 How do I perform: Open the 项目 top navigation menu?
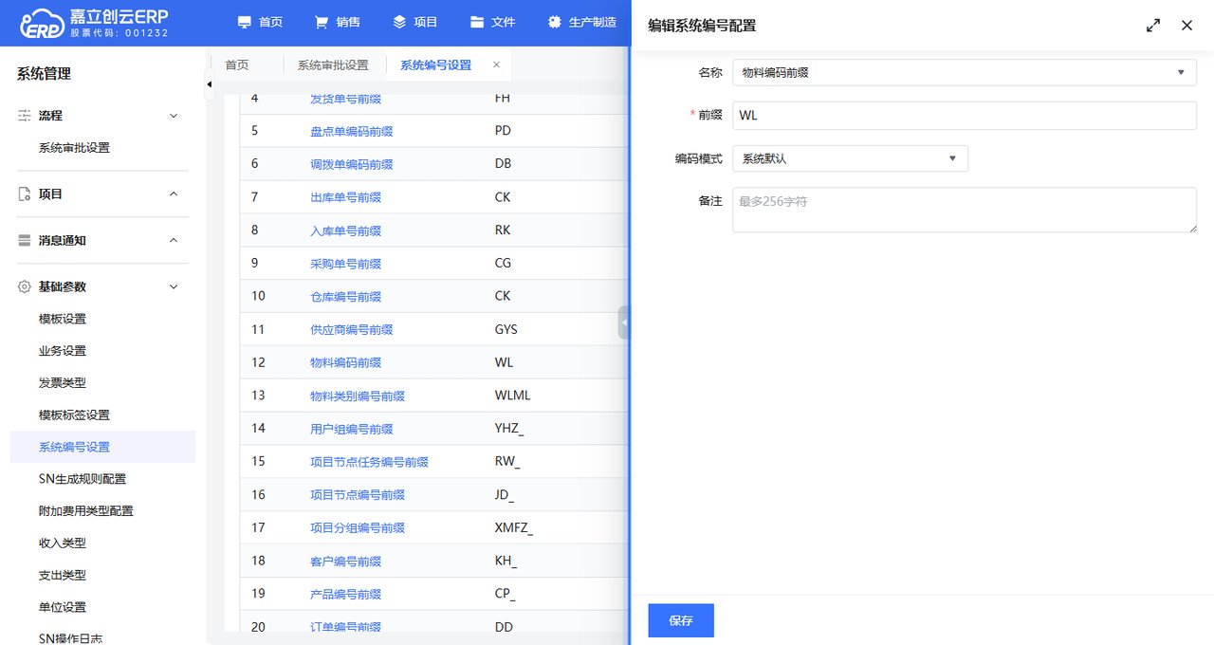click(x=415, y=22)
